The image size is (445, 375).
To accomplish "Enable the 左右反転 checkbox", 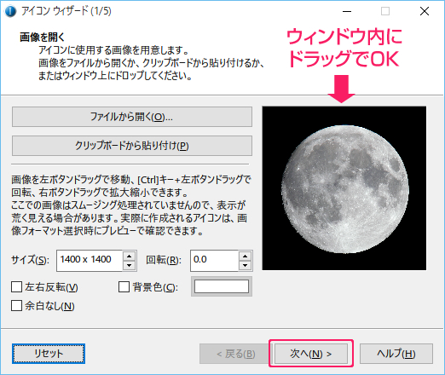I will (x=16, y=287).
